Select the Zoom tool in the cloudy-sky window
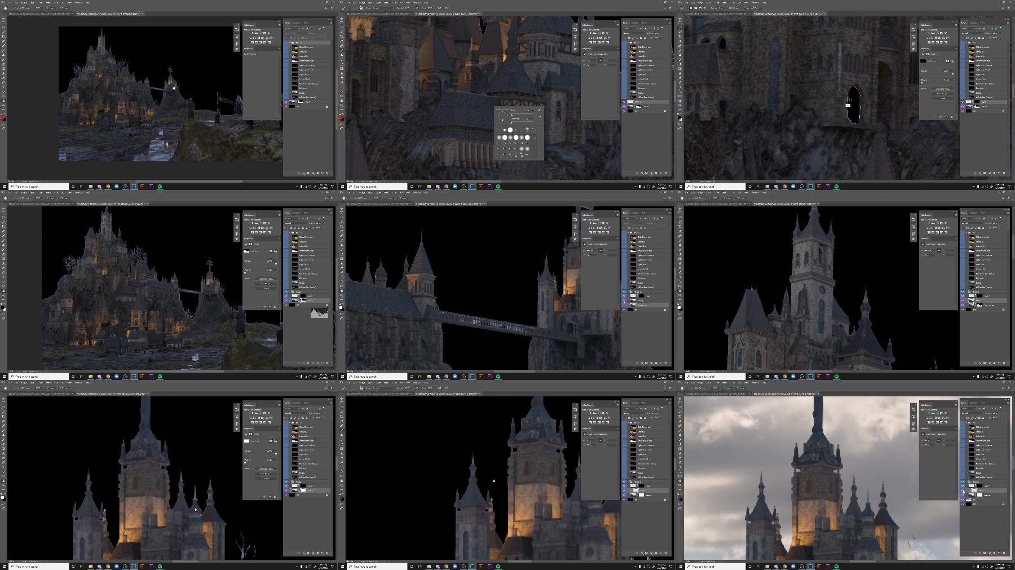 pyautogui.click(x=680, y=485)
